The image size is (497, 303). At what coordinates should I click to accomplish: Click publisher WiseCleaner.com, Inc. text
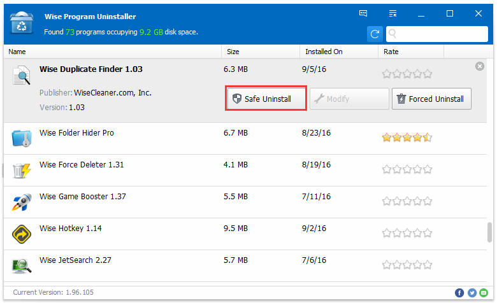(113, 93)
